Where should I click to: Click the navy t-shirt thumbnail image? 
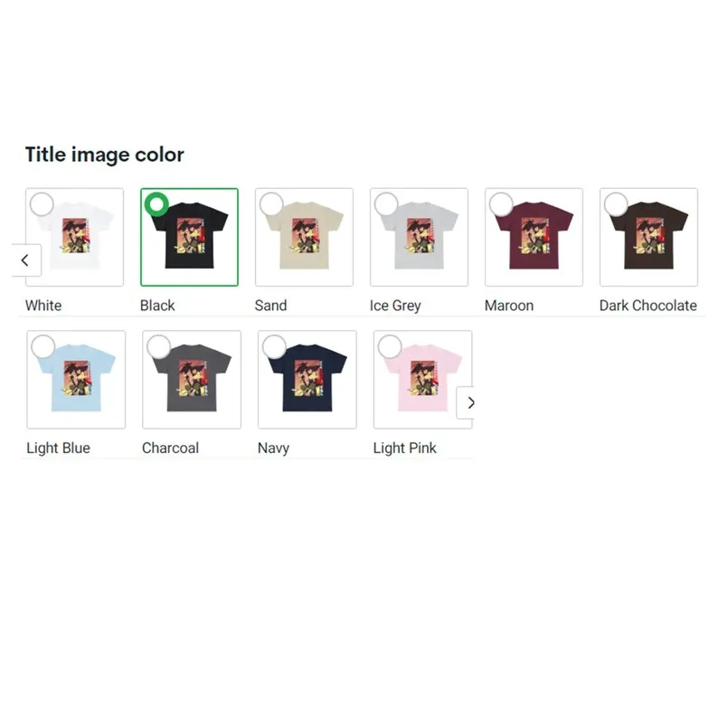(x=307, y=380)
